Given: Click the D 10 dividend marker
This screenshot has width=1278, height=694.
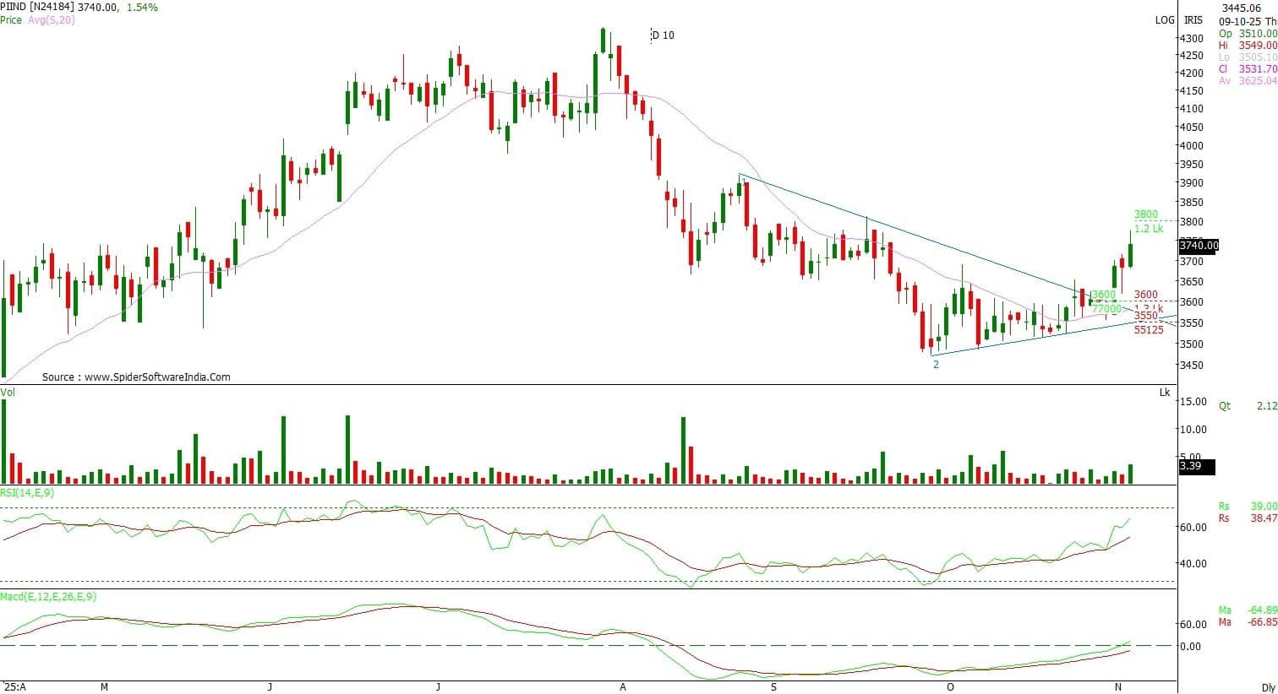Looking at the screenshot, I should click(663, 35).
